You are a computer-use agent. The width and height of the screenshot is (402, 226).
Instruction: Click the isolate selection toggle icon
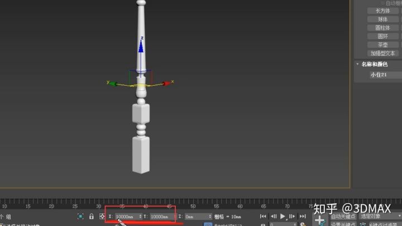point(80,217)
